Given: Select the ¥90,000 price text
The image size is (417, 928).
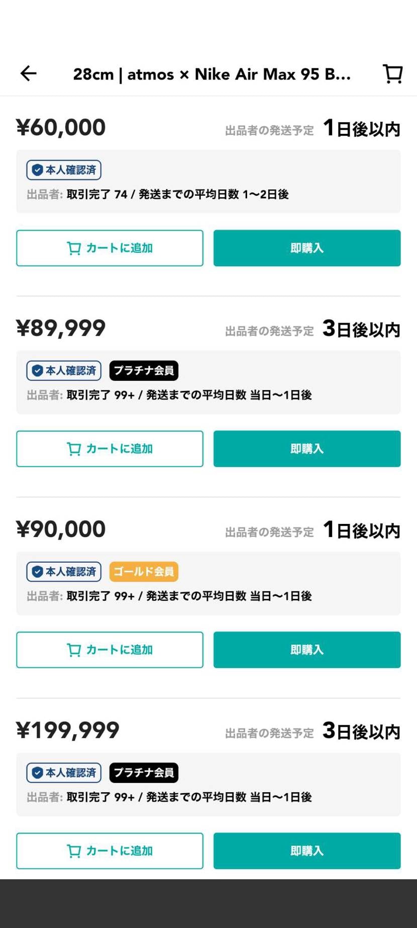Looking at the screenshot, I should tap(61, 529).
